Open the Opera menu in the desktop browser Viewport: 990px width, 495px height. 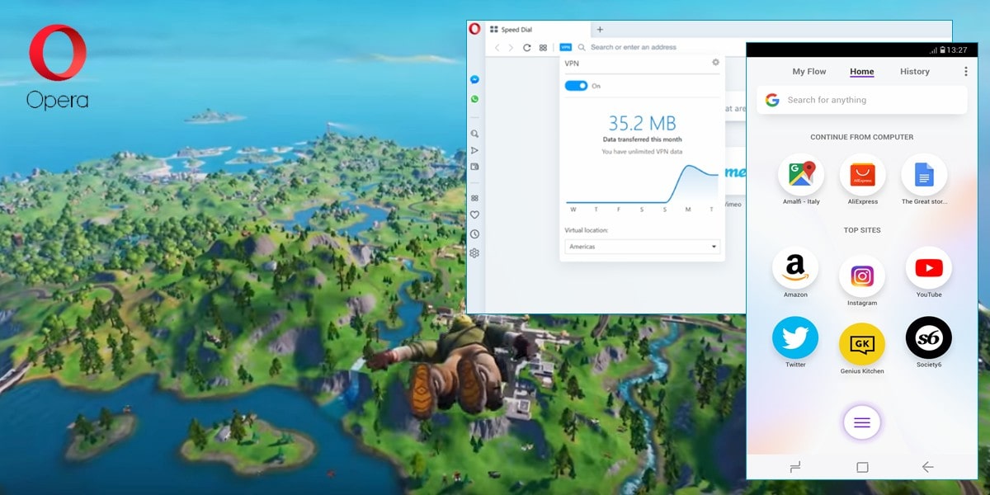click(x=474, y=29)
